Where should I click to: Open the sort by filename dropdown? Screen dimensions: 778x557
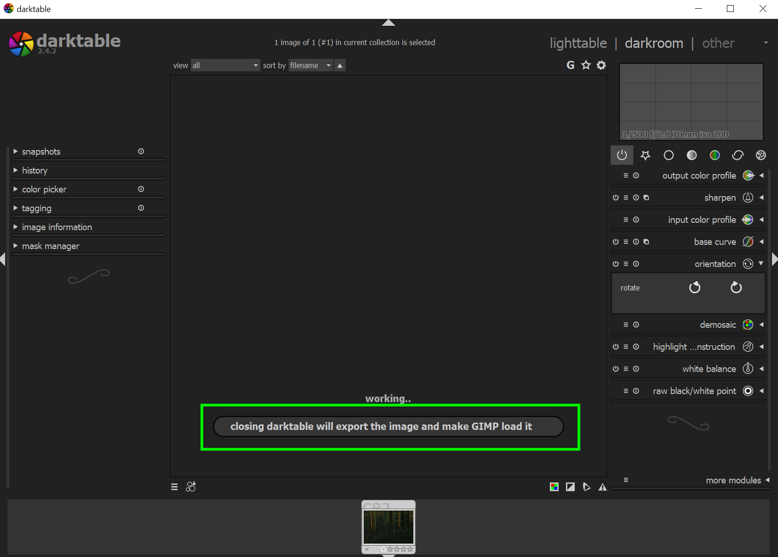pyautogui.click(x=311, y=65)
